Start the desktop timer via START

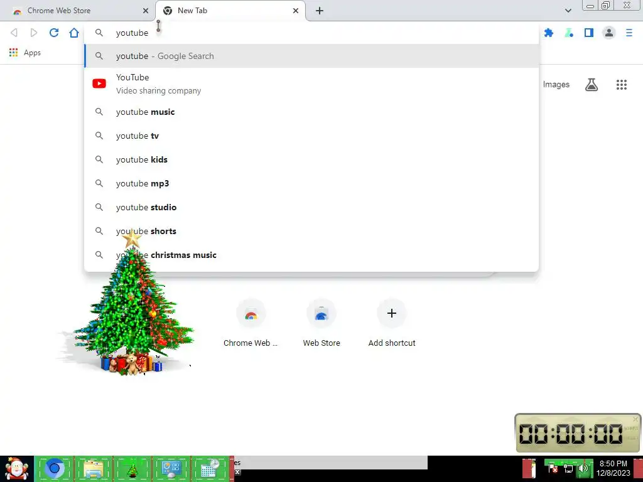(x=630, y=428)
